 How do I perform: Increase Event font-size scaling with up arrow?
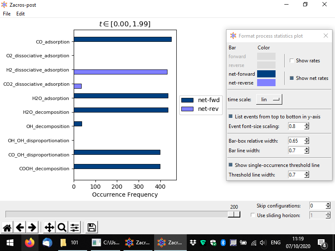[307, 124]
